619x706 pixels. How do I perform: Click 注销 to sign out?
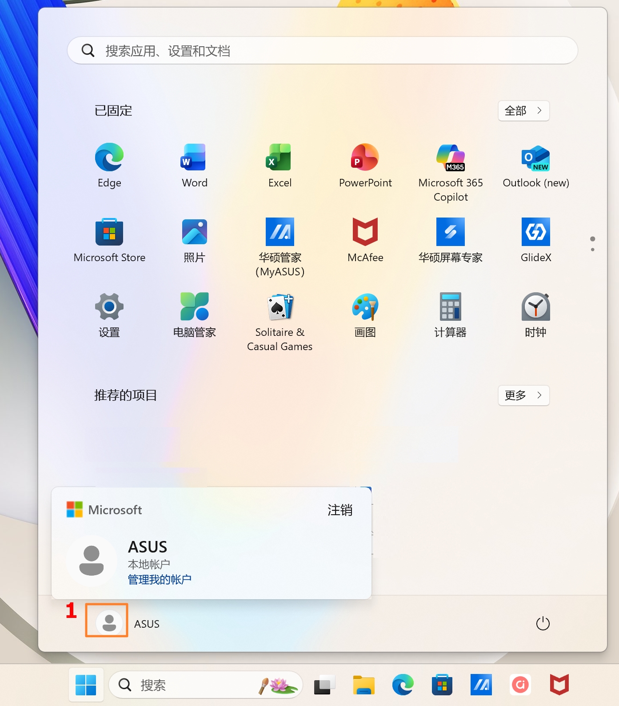340,510
